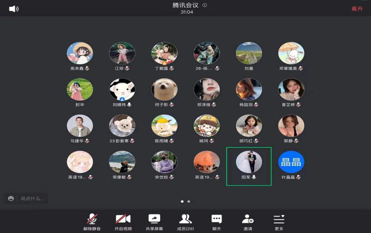Image resolution: width=371 pixels, height=233 pixels.
Task: Switch to the second page dot
Action: point(189,202)
